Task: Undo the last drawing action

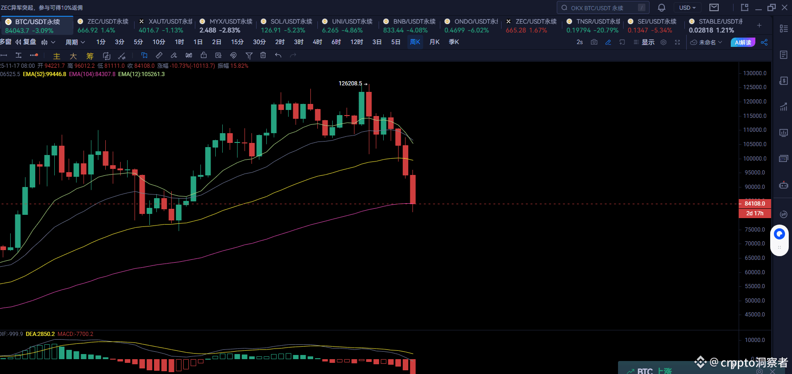Action: tap(278, 55)
